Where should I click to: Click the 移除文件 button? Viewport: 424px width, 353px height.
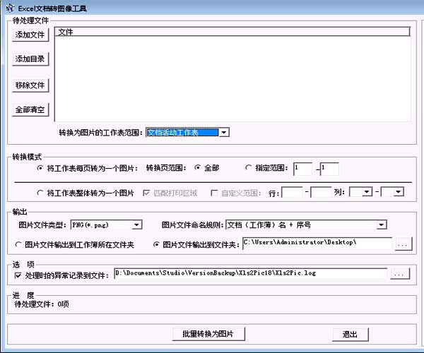tap(30, 85)
